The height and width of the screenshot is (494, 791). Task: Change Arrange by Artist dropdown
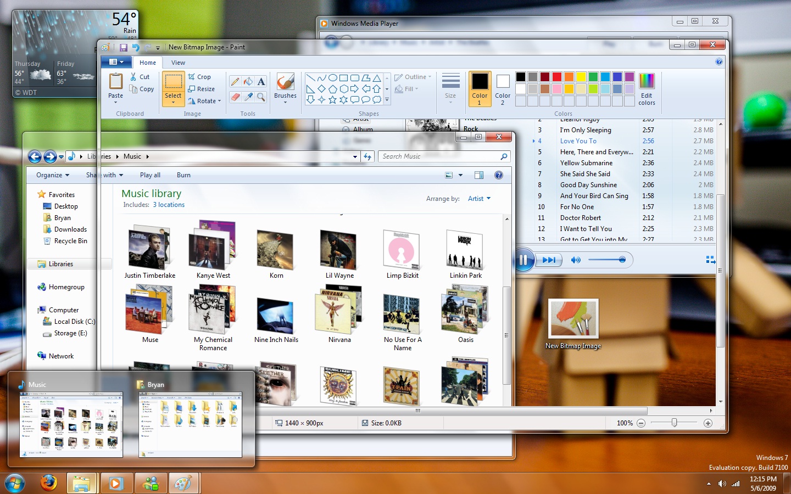[479, 199]
